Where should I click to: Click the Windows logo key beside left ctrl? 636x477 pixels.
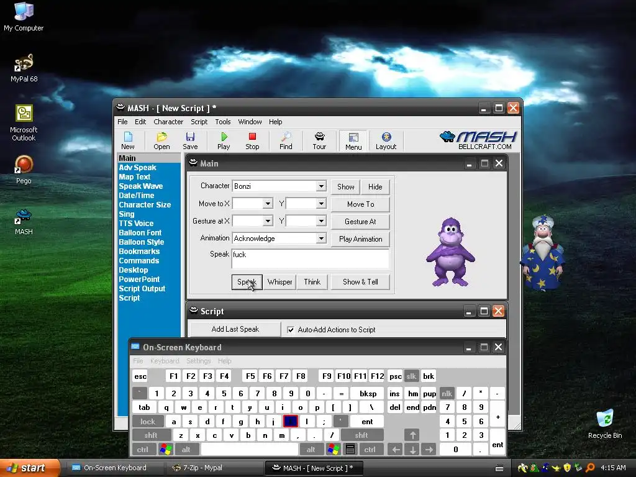tap(166, 450)
